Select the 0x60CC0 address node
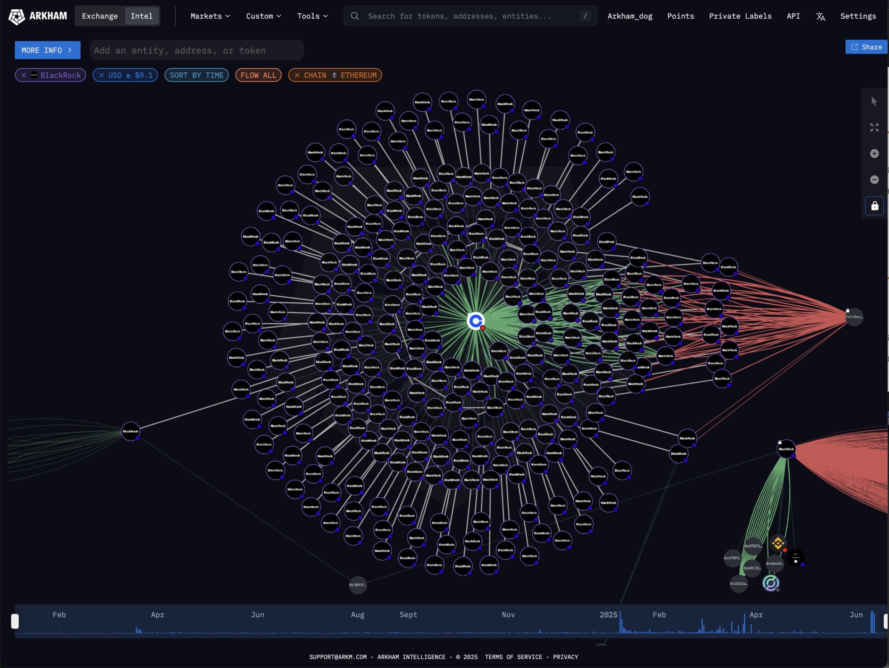This screenshot has width=889, height=668. 751,568
